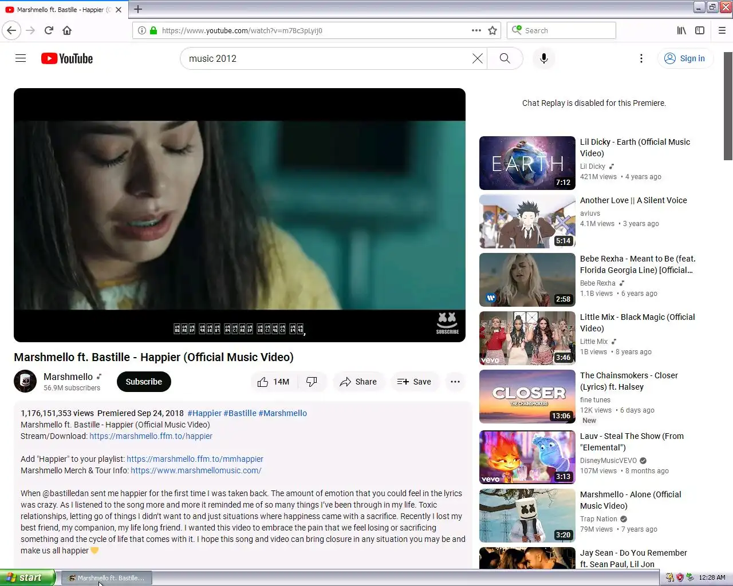
Task: Dislike the video with thumbs-down icon
Action: 312,382
